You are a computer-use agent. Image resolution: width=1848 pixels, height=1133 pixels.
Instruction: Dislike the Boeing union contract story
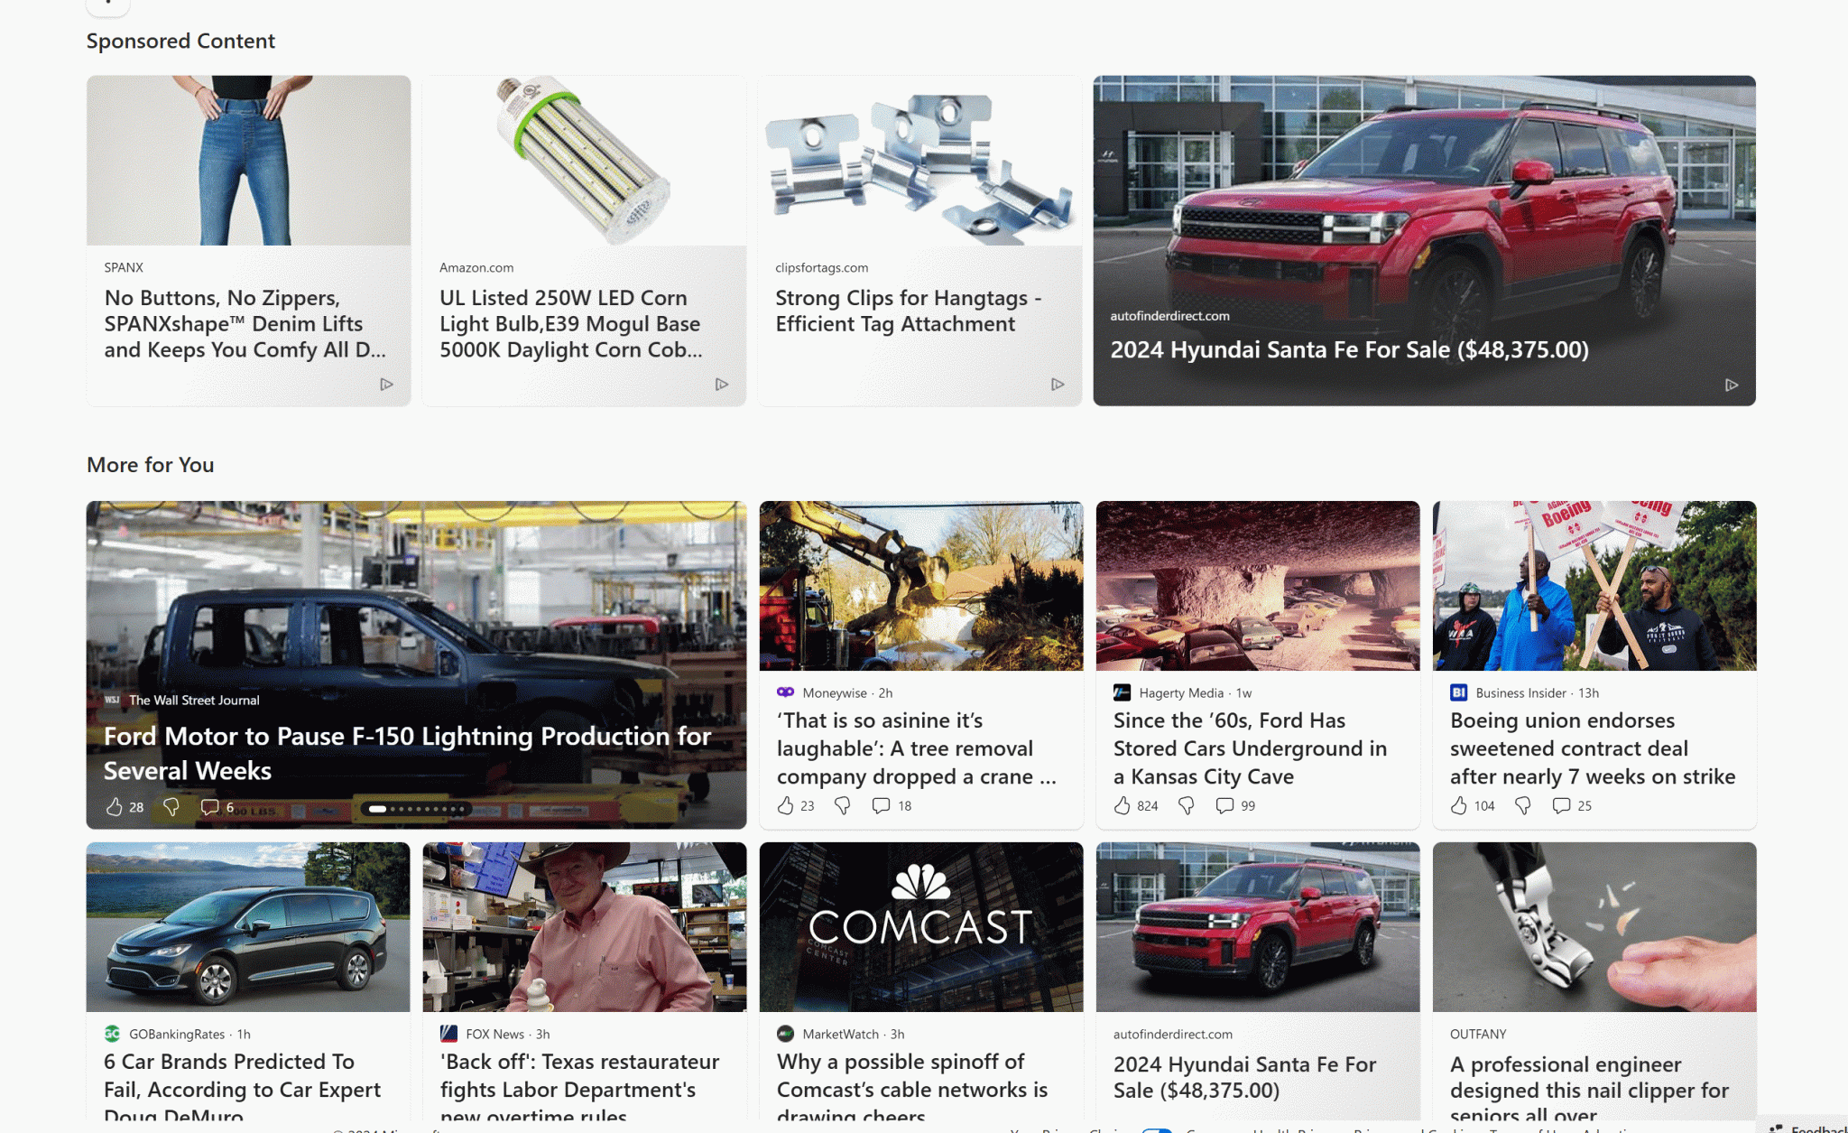pyautogui.click(x=1523, y=805)
